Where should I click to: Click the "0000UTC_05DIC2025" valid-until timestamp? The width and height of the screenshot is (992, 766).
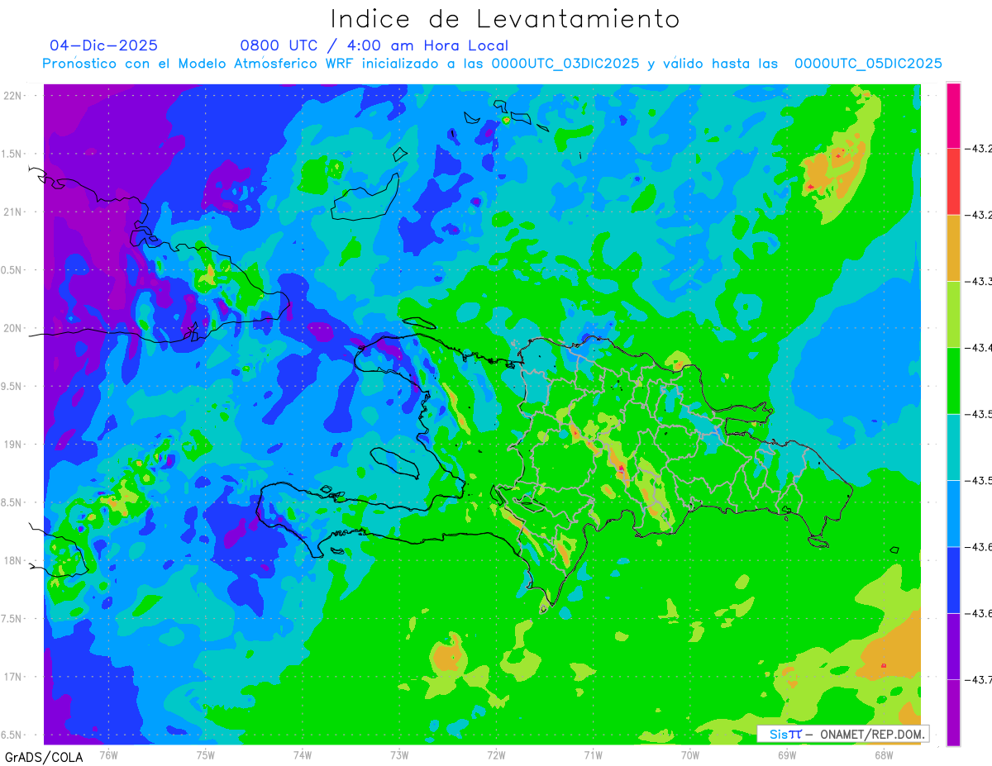tap(868, 64)
